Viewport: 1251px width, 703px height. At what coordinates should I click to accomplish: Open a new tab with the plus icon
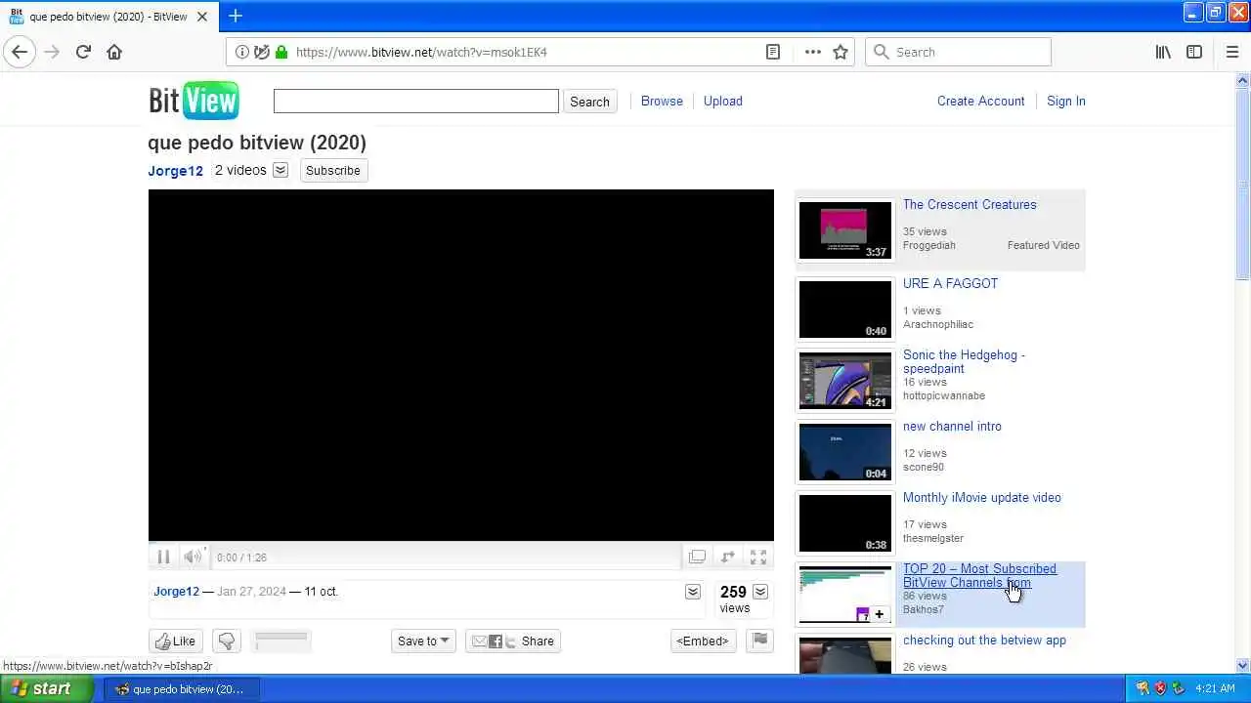235,16
